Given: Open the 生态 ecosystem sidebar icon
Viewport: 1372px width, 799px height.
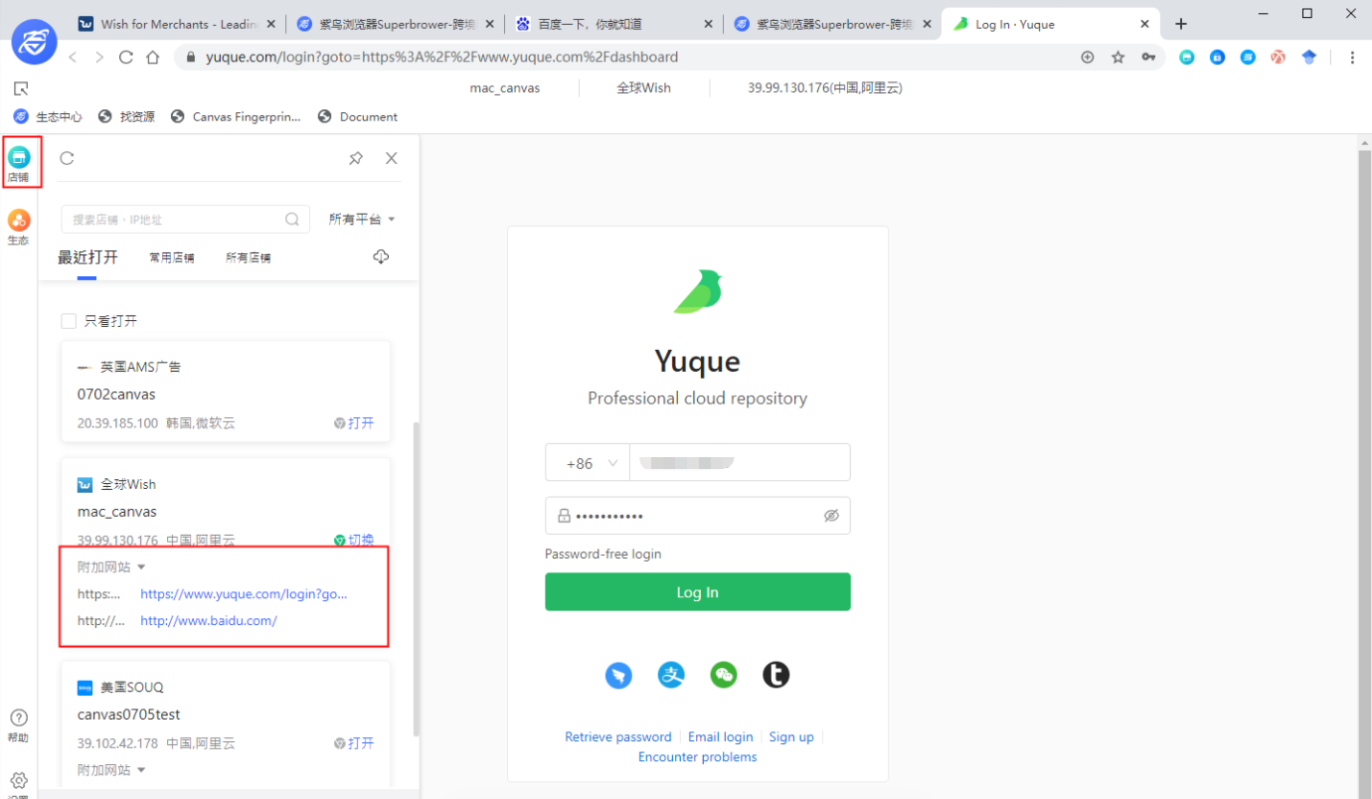Looking at the screenshot, I should (x=19, y=226).
